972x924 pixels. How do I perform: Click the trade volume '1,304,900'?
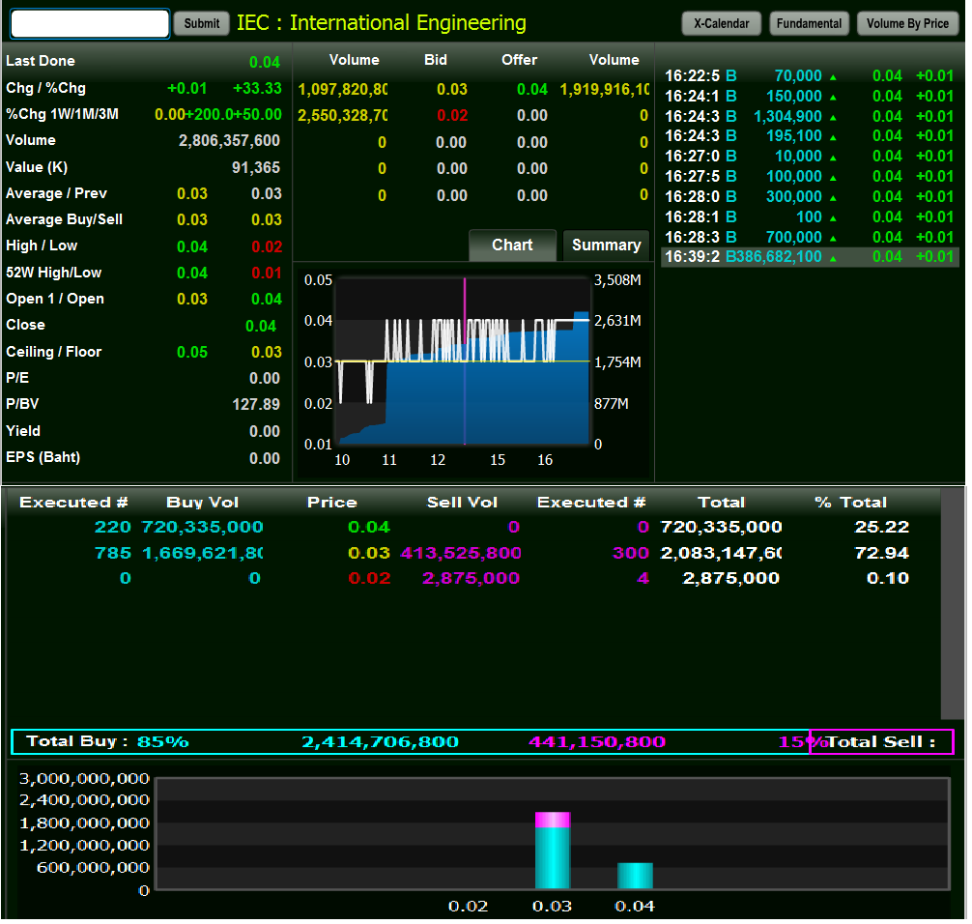(x=787, y=117)
